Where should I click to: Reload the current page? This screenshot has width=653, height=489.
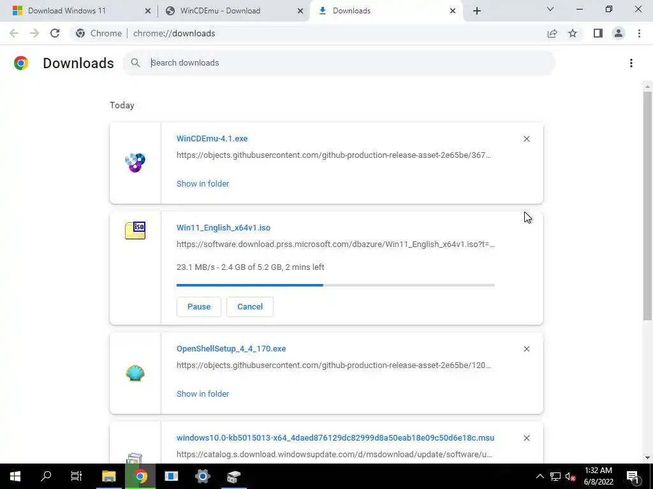coord(55,33)
